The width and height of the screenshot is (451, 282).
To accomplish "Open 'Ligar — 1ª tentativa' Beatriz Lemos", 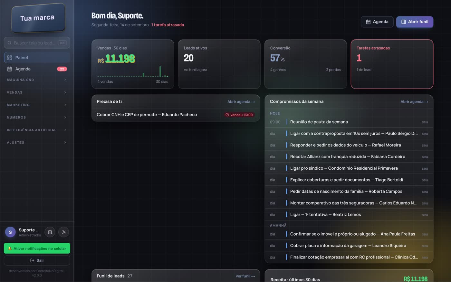I will 349,215.
